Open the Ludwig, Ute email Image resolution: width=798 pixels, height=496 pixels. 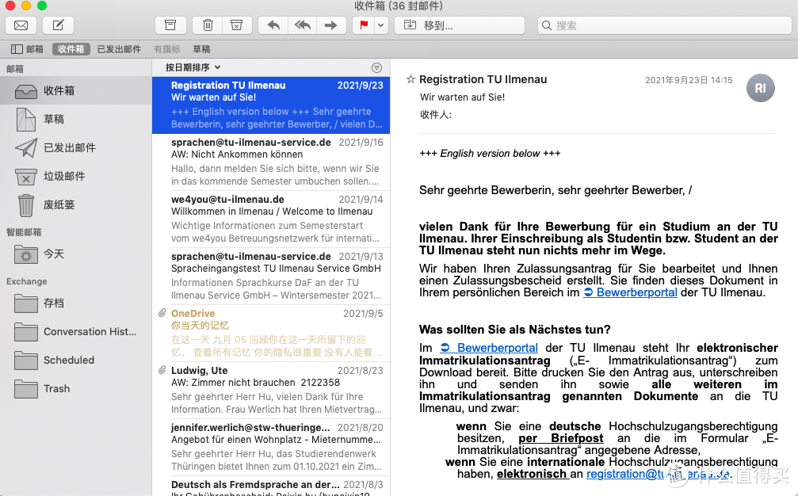[271, 390]
